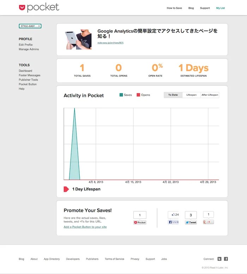Open Developers in the footer
This screenshot has height=274, width=247.
73,259
